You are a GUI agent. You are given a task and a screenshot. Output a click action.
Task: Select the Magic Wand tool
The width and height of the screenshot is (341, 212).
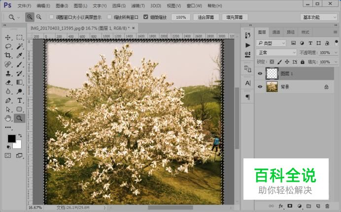point(19,46)
